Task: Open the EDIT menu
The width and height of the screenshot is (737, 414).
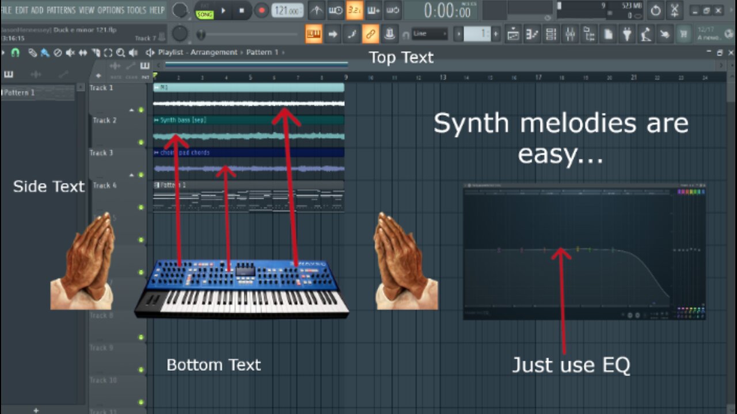Action: 21,10
